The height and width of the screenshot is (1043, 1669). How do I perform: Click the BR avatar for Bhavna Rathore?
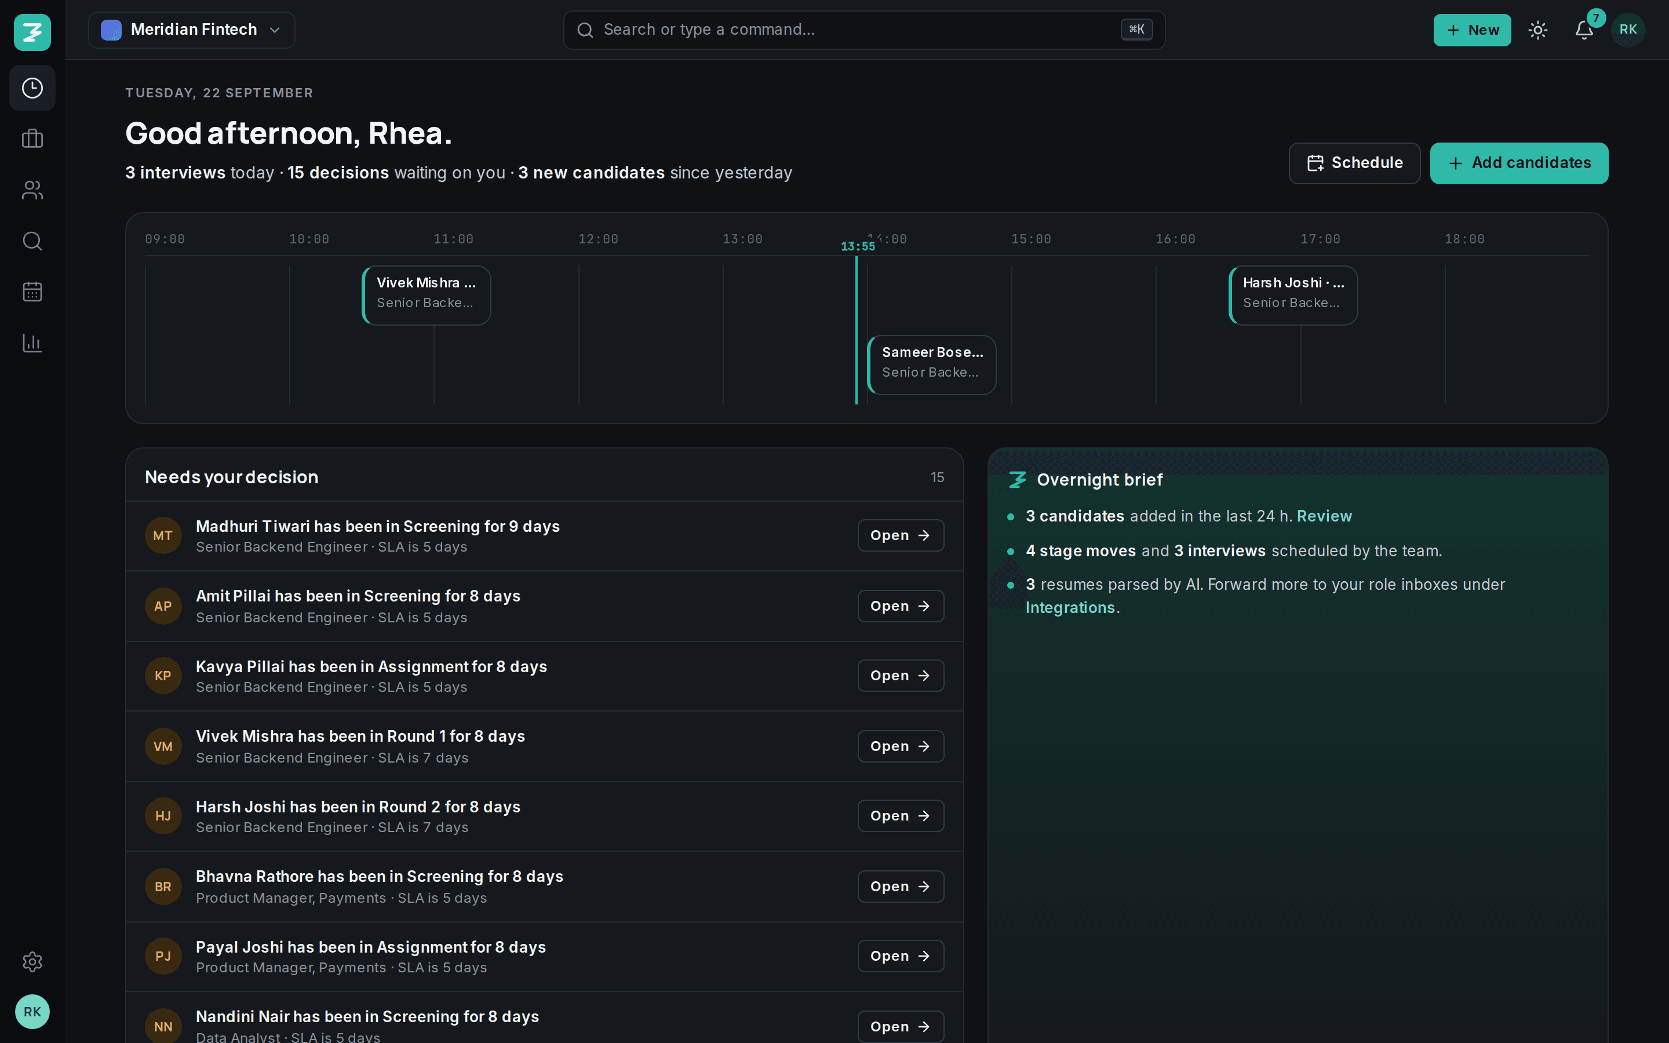point(163,887)
